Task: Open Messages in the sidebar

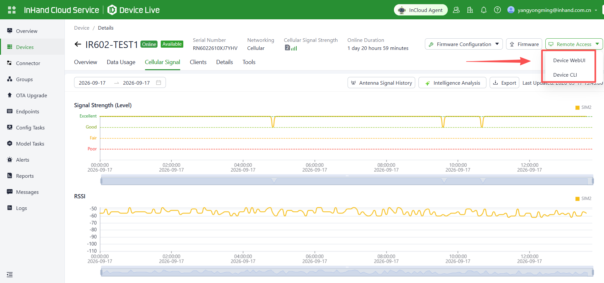Action: point(32,192)
